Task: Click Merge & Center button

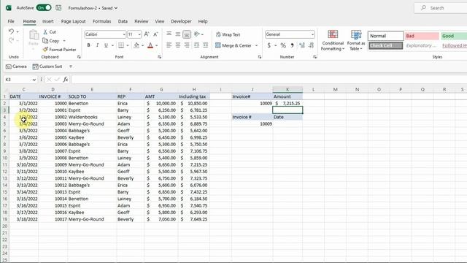Action: click(233, 45)
